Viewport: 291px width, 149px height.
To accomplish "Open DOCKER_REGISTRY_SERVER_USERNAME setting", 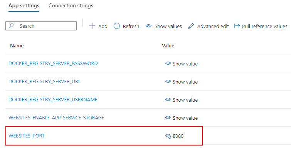I will tap(53, 99).
